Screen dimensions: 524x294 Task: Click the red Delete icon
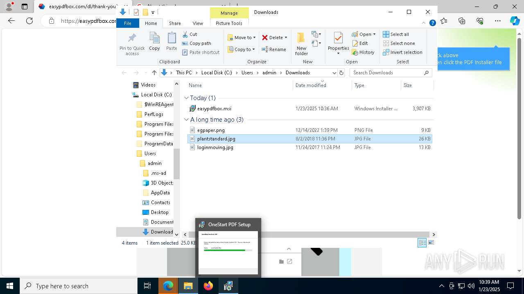tap(265, 38)
